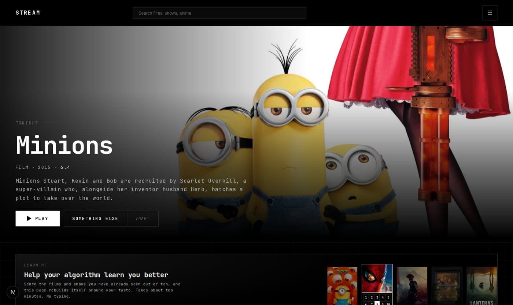Image resolution: width=513 pixels, height=305 pixels.
Task: Click the LEARN ME label
Action: click(x=36, y=265)
